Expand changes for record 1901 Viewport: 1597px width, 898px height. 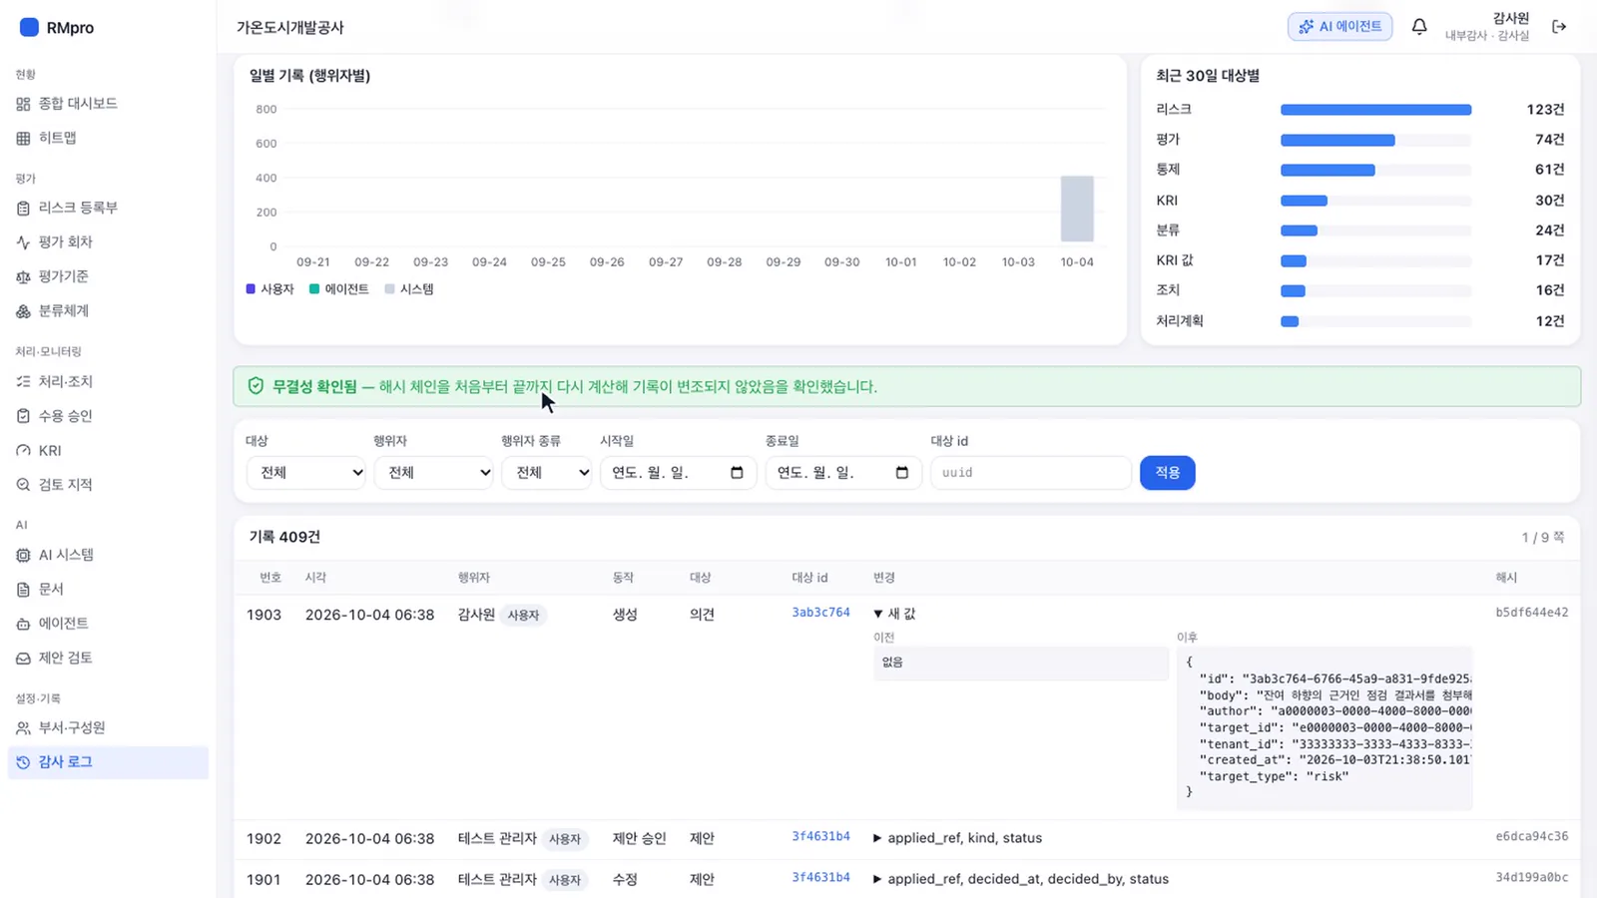(1021, 879)
